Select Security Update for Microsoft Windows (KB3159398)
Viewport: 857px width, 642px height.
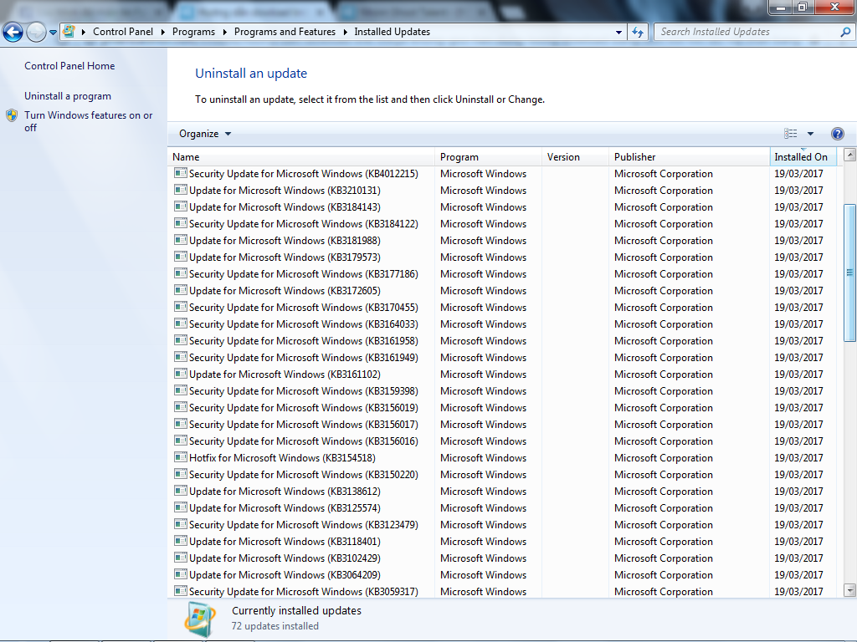point(303,391)
